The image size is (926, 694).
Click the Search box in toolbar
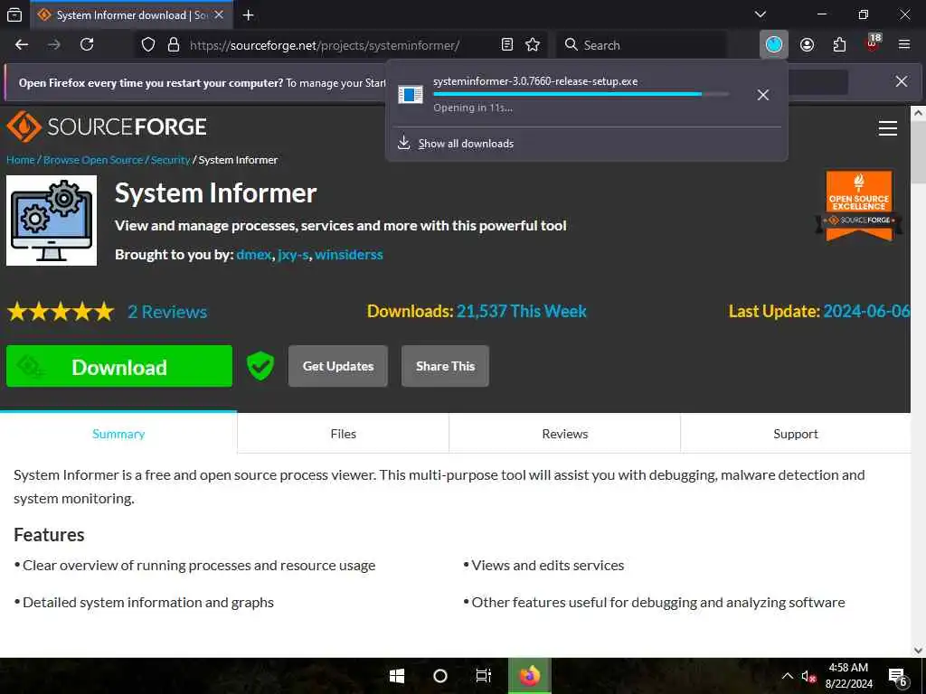[x=641, y=45]
